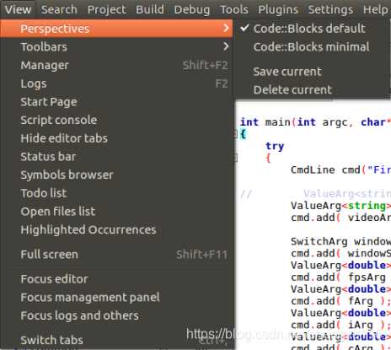This screenshot has height=350, width=391.
Task: Open the Help menu
Action: pos(375,9)
